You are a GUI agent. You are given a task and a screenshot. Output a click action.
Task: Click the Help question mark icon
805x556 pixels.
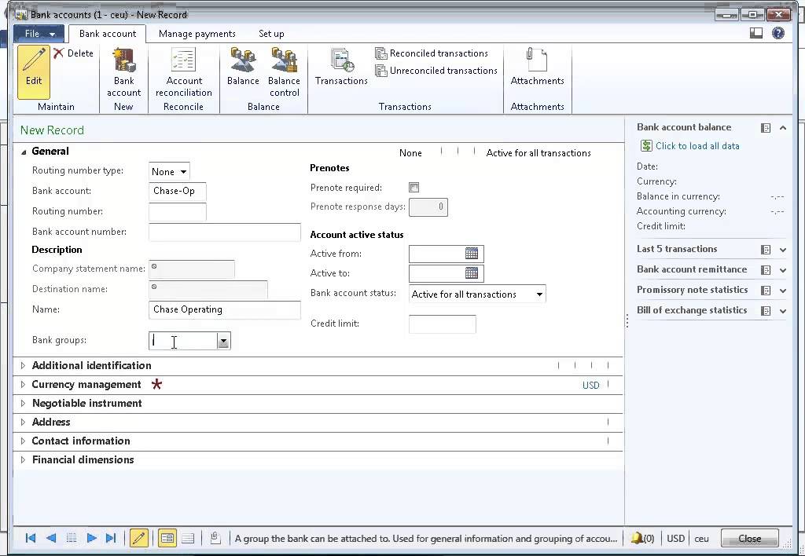pyautogui.click(x=777, y=33)
